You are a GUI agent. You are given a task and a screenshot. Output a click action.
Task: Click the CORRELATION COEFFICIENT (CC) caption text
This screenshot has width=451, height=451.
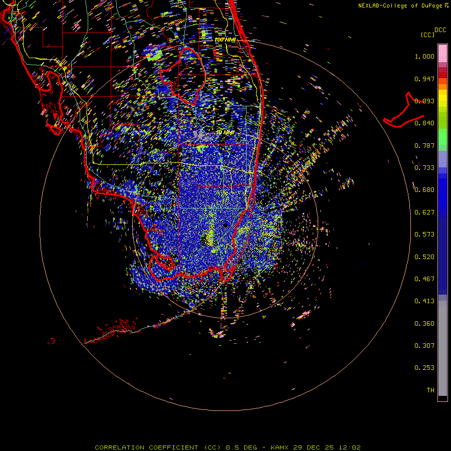tap(158, 447)
